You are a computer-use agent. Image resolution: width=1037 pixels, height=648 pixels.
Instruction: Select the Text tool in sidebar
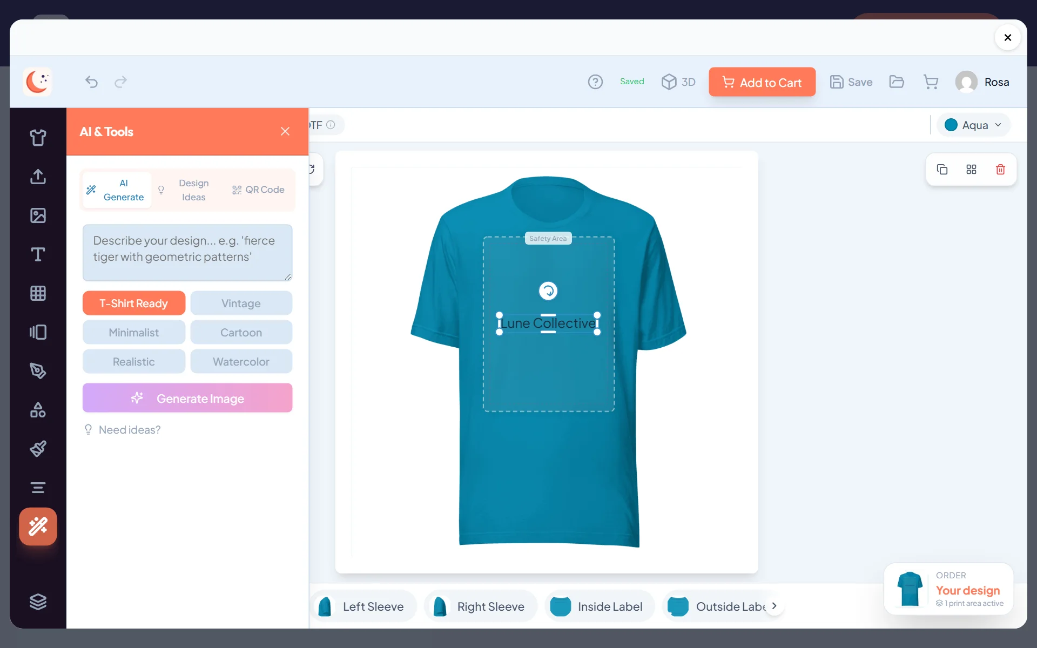(38, 254)
